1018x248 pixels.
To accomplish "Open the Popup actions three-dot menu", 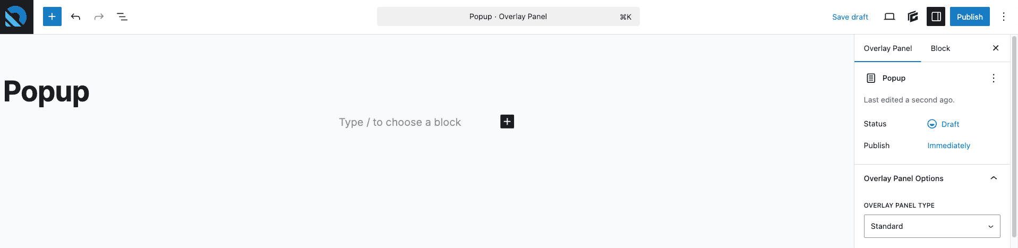I will tap(994, 78).
